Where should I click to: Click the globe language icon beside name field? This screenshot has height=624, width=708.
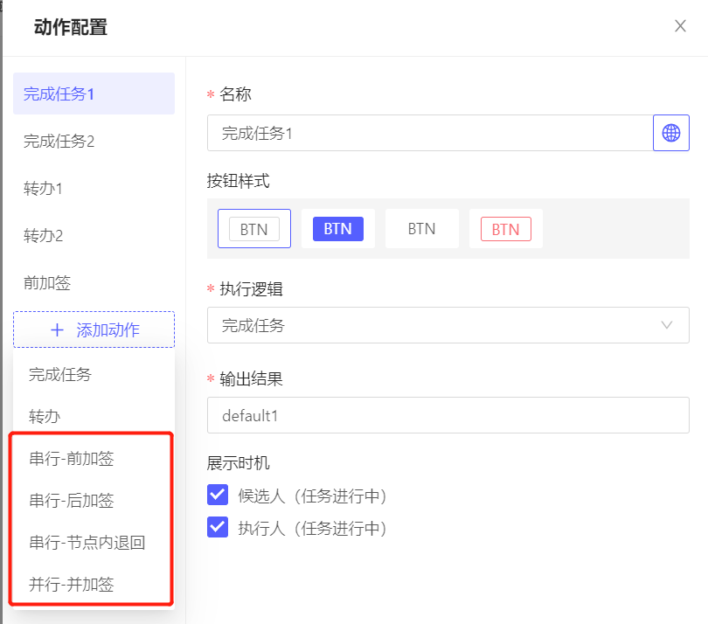670,133
